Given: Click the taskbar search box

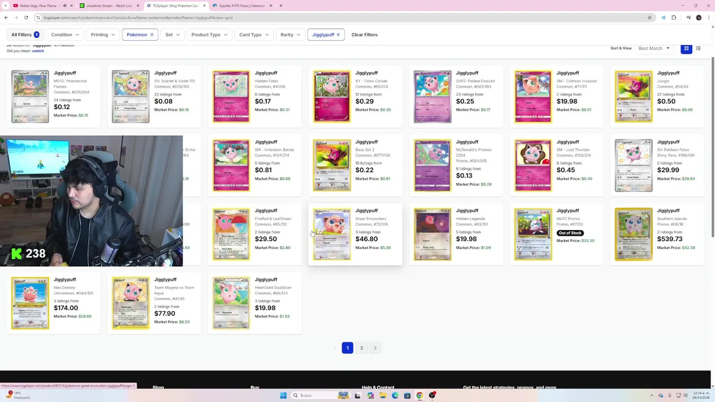Looking at the screenshot, I should 320,395.
